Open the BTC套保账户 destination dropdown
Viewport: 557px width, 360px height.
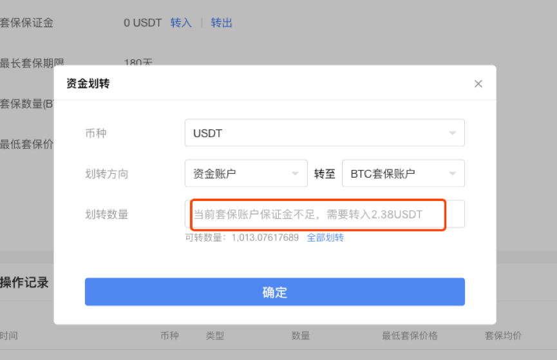coord(403,173)
